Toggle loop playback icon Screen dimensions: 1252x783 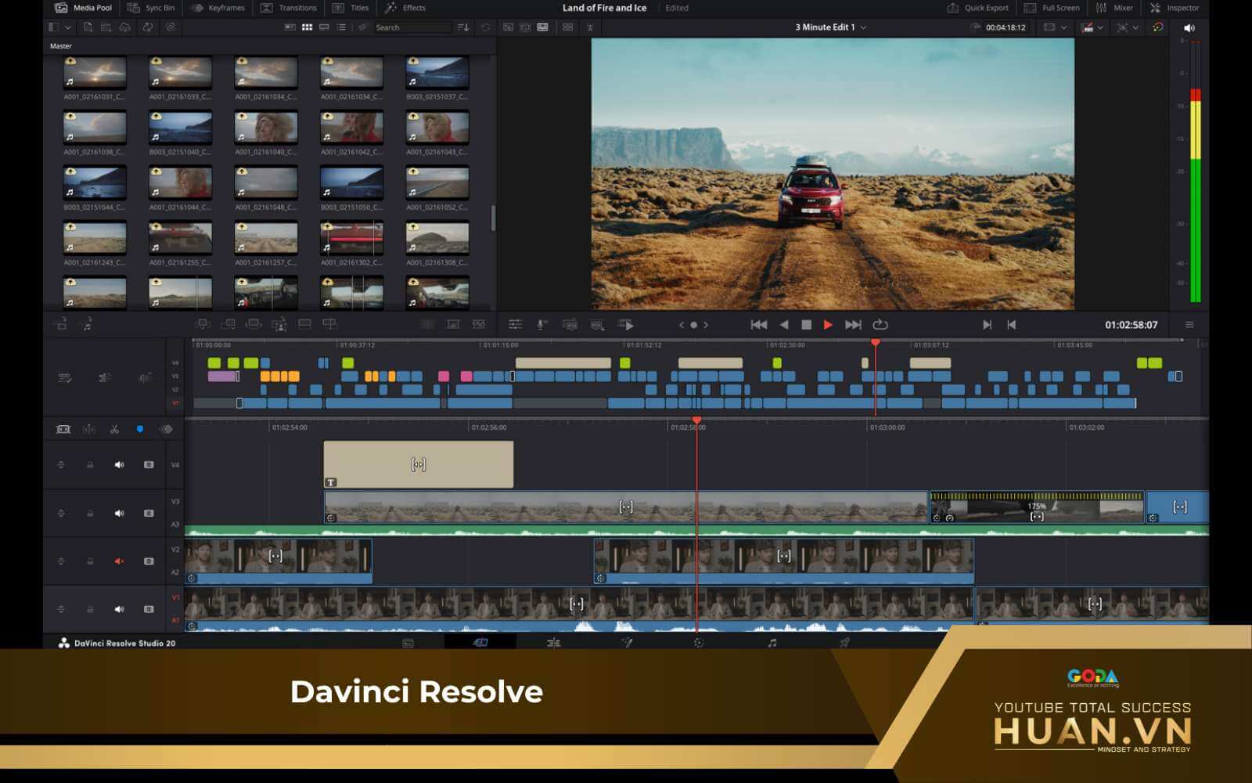pos(880,325)
